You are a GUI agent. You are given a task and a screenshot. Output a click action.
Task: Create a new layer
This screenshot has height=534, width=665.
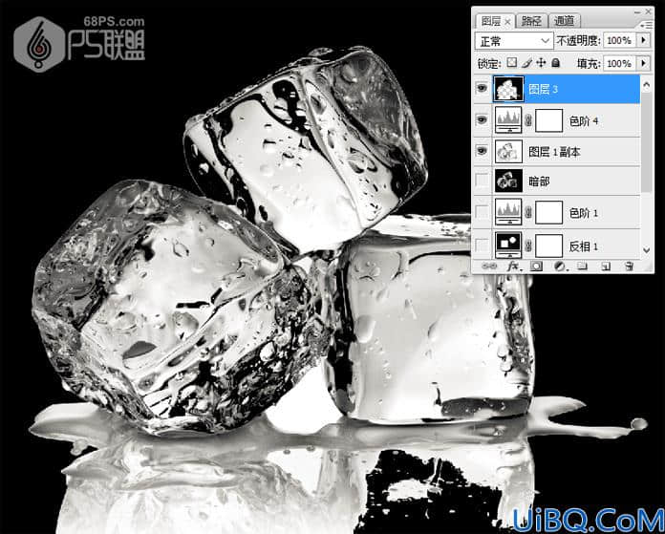coord(606,266)
